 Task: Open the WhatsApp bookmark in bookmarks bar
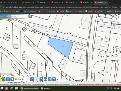click(x=108, y=11)
